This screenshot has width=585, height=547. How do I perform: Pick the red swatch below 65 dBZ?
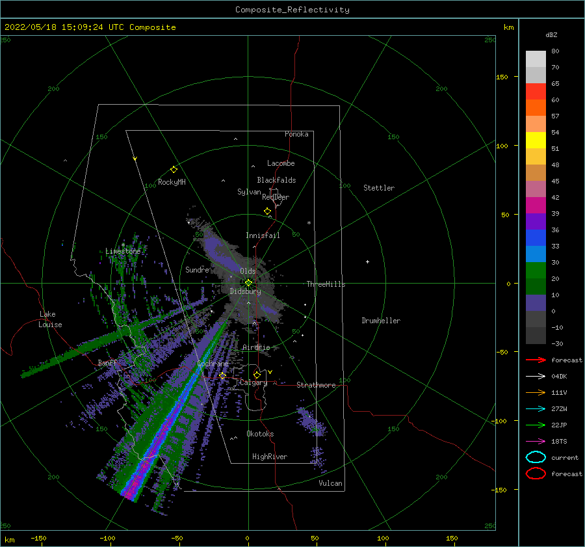tap(536, 92)
